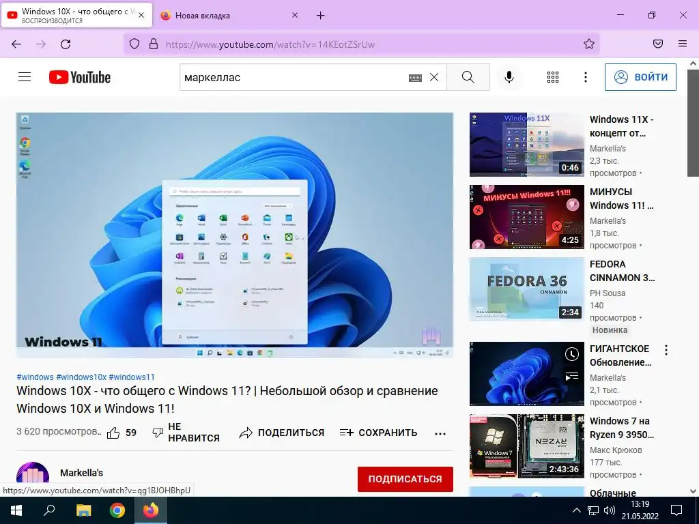
Task: Open the more actions ellipsis under video
Action: pyautogui.click(x=440, y=433)
